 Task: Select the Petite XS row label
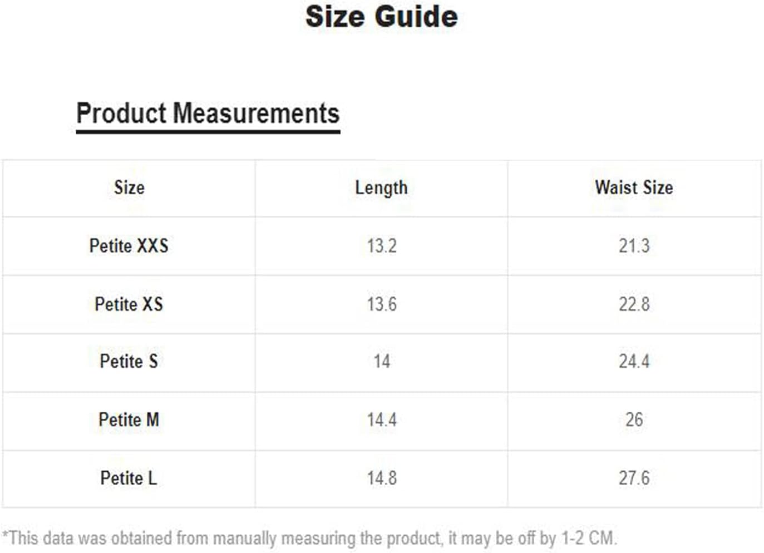129,304
